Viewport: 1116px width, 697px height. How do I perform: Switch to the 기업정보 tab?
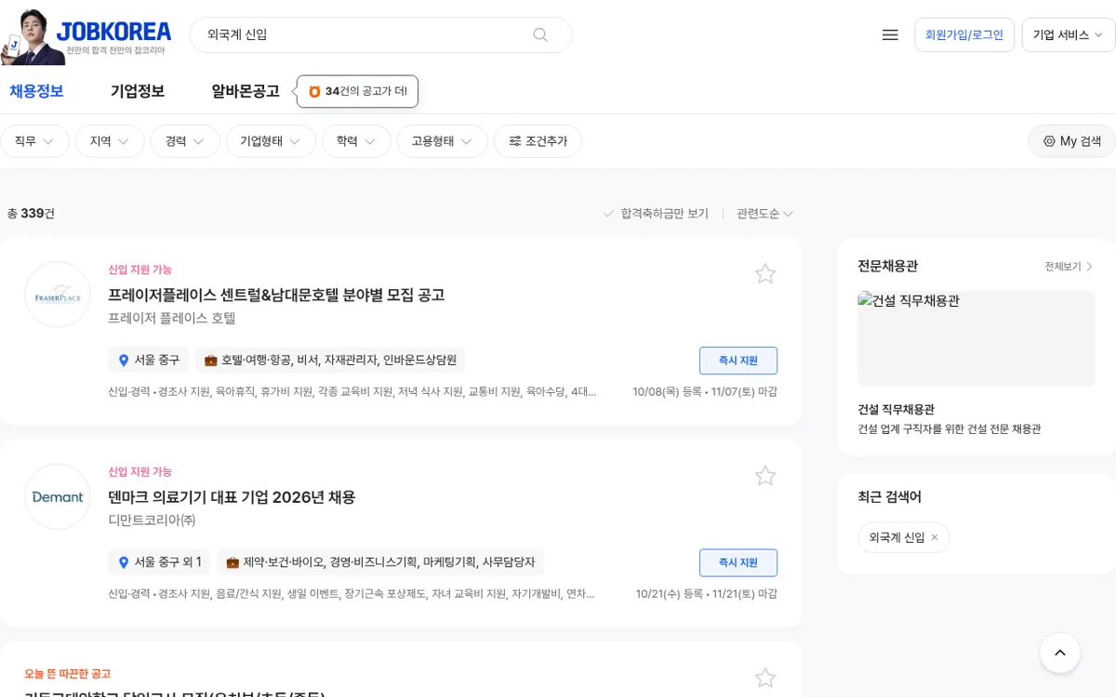138,91
